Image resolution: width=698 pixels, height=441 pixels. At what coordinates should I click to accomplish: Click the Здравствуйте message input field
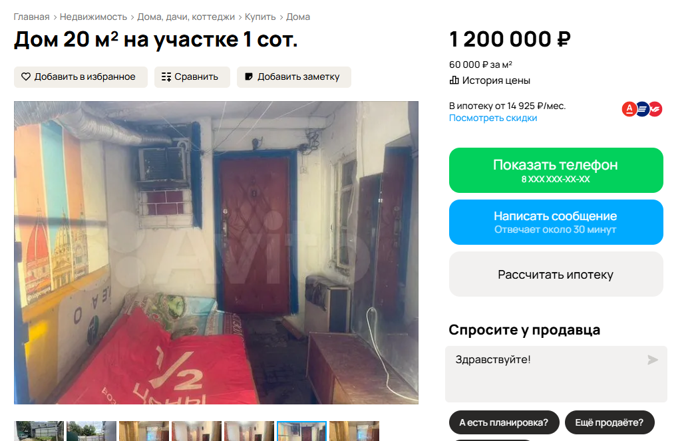[556, 374]
